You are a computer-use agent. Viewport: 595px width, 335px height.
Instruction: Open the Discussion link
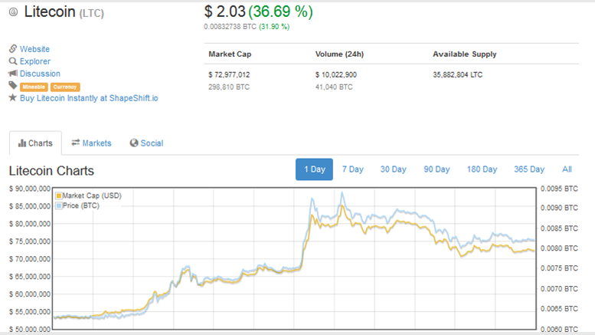(x=40, y=74)
